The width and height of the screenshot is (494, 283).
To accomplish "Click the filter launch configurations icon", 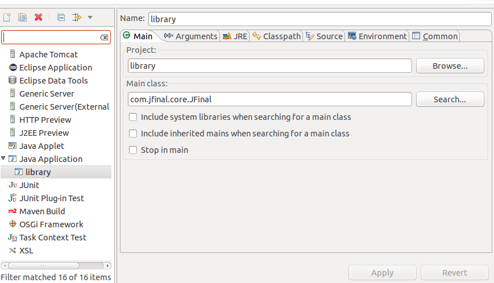I will click(77, 17).
